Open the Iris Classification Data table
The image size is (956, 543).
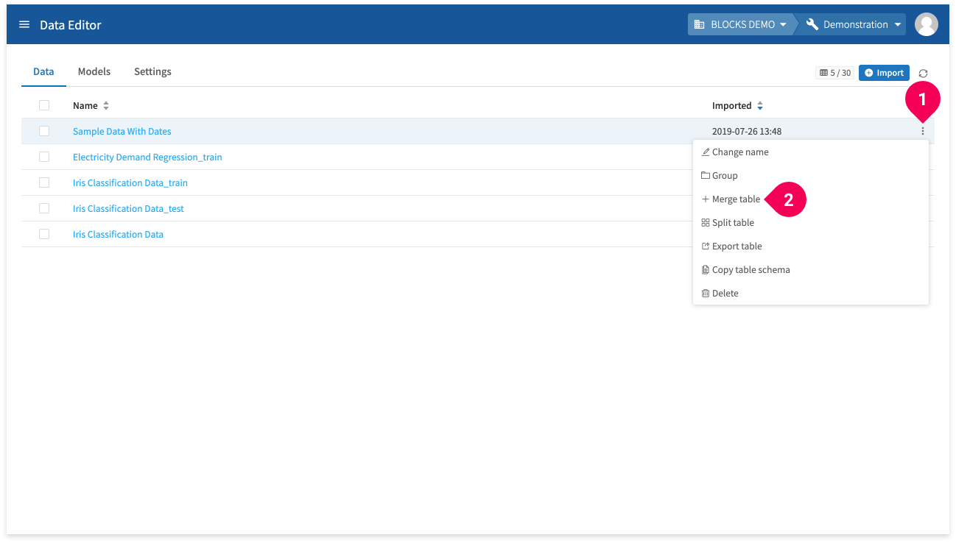(x=118, y=235)
